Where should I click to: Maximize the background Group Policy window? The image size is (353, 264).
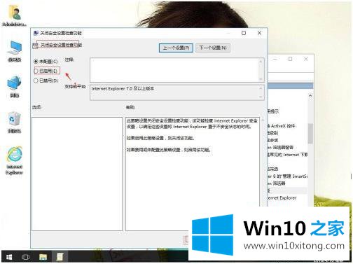pyautogui.click(x=290, y=59)
